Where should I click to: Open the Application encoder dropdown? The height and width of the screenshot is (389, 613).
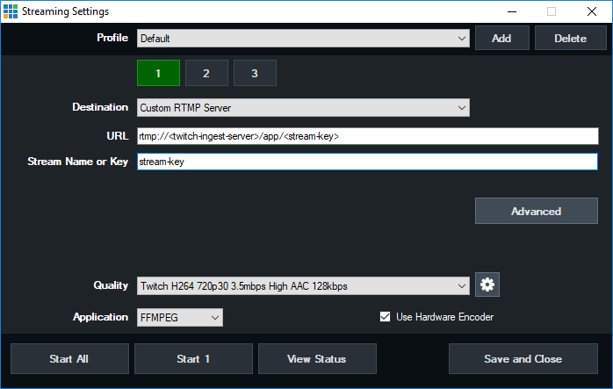(x=179, y=317)
